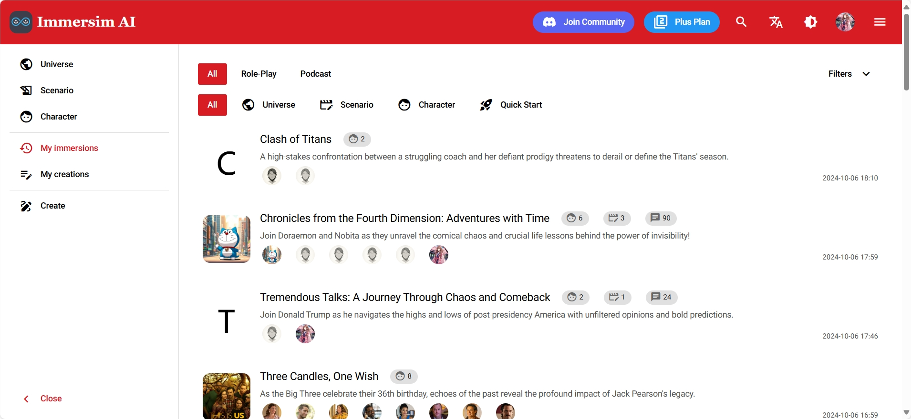Expand the Filters dropdown
The image size is (911, 419).
849,74
